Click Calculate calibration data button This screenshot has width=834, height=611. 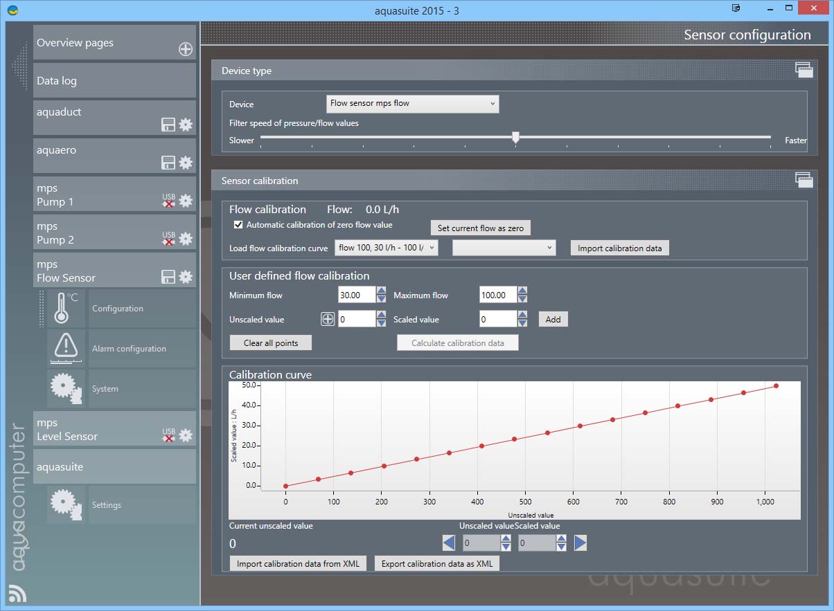[458, 343]
